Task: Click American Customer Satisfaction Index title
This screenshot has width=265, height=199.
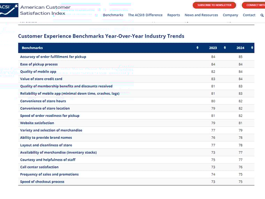Action: pos(45,10)
